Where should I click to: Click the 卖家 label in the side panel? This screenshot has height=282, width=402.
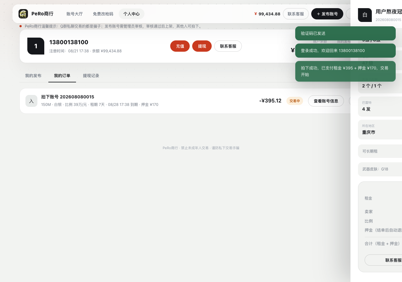[369, 211]
